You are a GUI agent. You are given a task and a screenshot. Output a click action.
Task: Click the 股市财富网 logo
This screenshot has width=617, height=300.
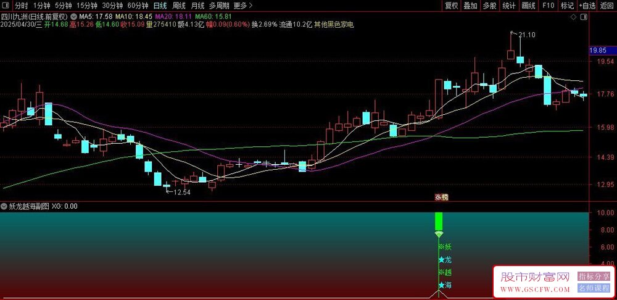[x=535, y=277]
